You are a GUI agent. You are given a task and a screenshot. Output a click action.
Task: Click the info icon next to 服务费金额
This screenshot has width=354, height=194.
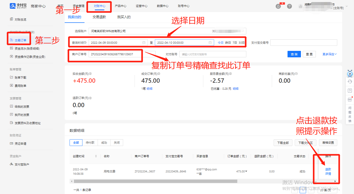point(230,74)
